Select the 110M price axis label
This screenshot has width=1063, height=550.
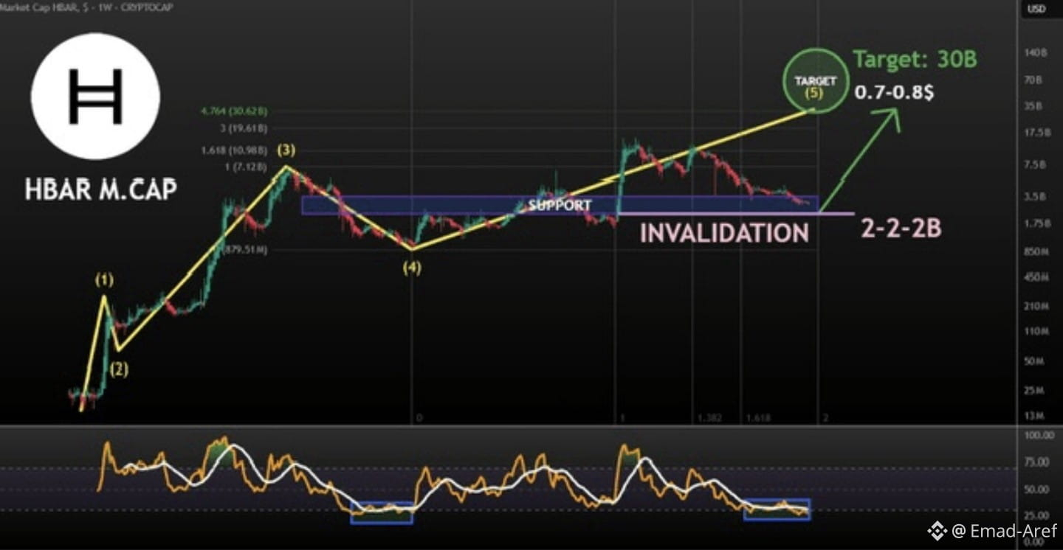(x=1036, y=333)
